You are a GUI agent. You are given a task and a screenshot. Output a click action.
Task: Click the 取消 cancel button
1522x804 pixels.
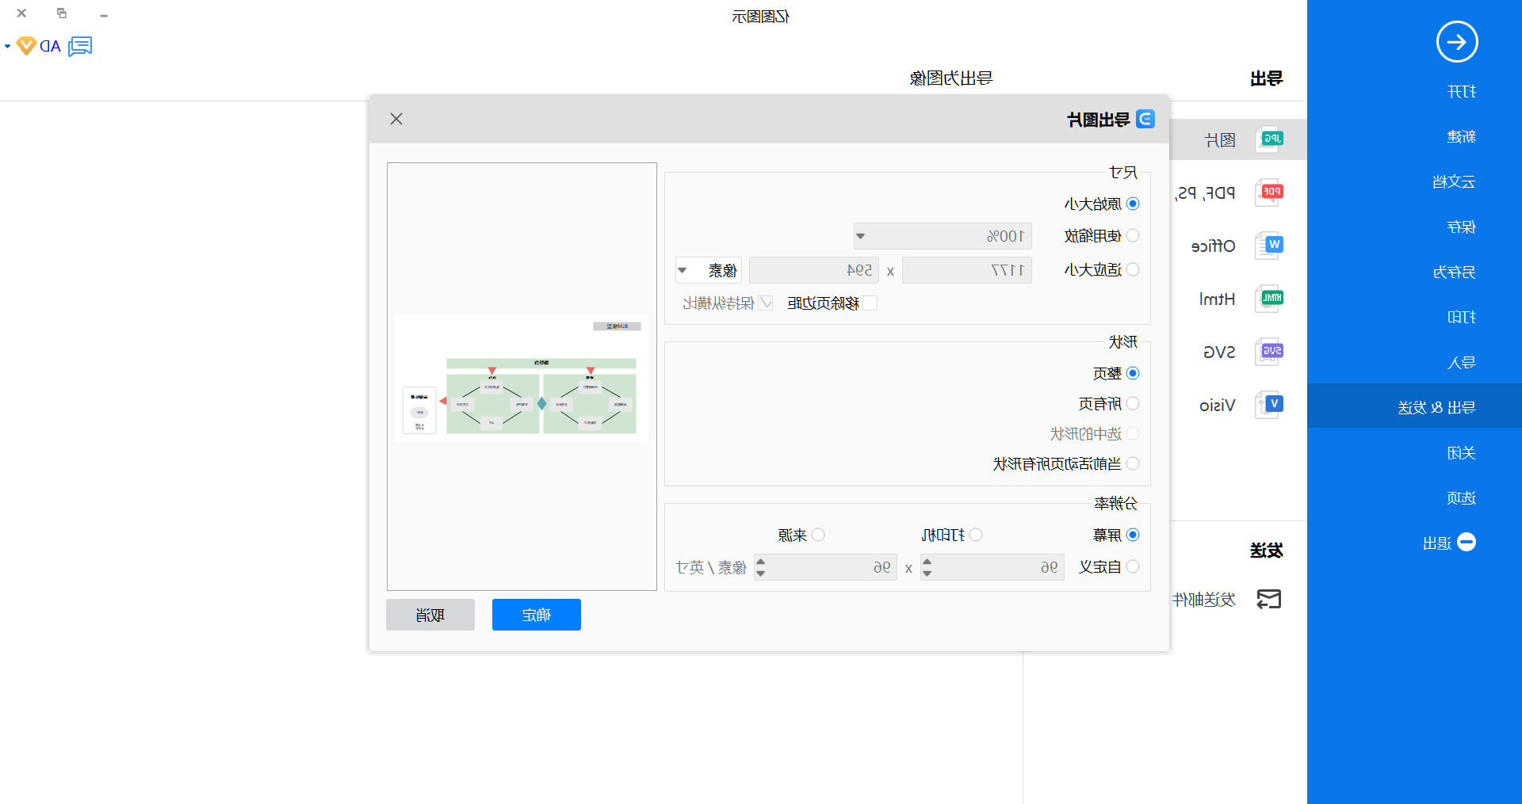430,615
